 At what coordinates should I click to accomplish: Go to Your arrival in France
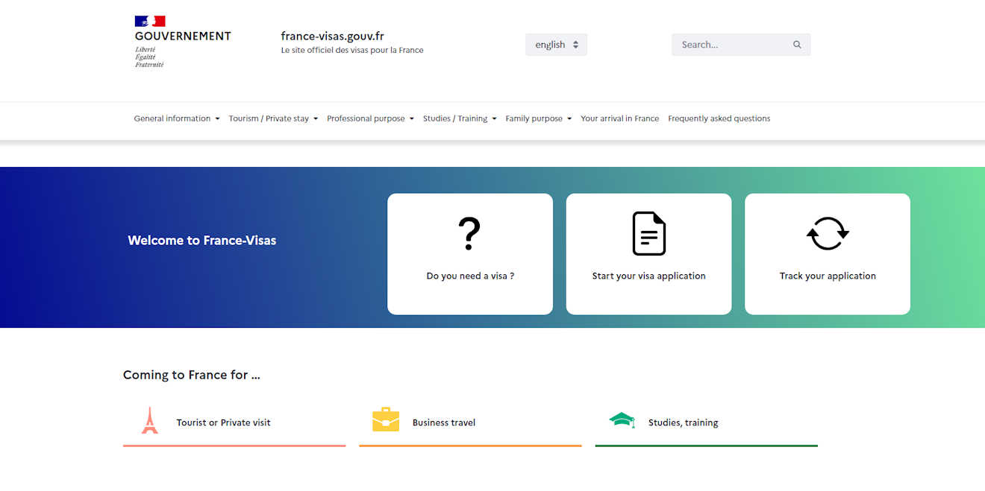[619, 118]
